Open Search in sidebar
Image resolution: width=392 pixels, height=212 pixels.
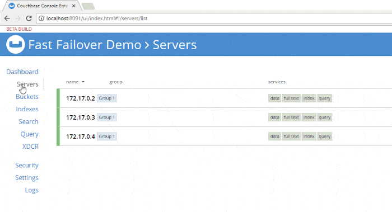pyautogui.click(x=29, y=121)
